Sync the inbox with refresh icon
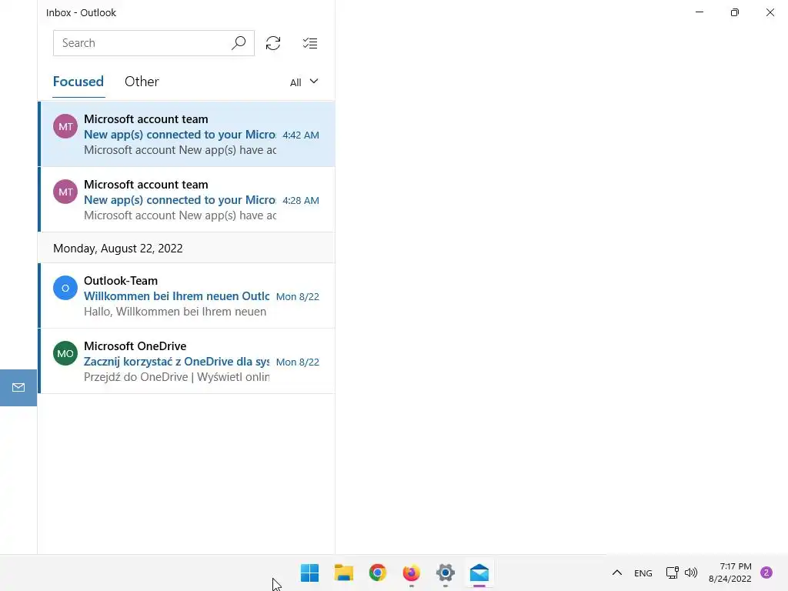This screenshot has width=788, height=591. point(273,43)
